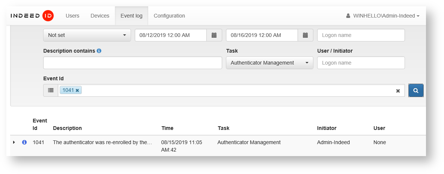Image resolution: width=444 pixels, height=174 pixels.
Task: Click the start date field 08/12/2019
Action: pyautogui.click(x=171, y=35)
